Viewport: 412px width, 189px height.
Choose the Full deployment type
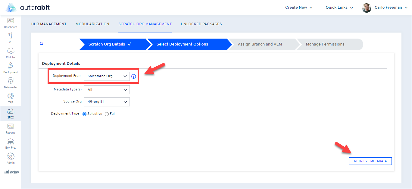[107, 114]
